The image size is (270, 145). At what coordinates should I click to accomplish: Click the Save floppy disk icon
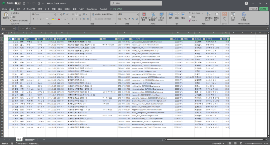(24, 3)
